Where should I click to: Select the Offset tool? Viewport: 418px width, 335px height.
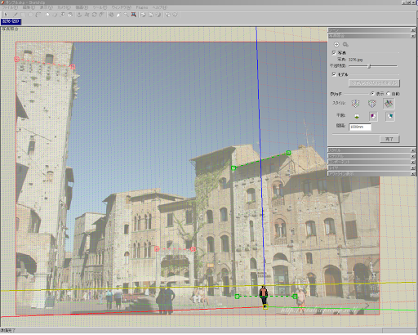tap(101, 15)
